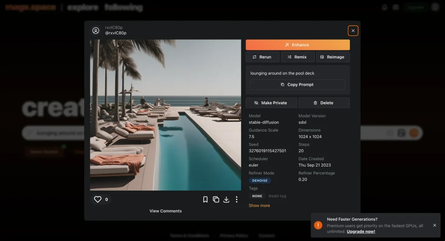The height and width of the screenshot is (241, 445).
Task: Dismiss the Faster Generations notification
Action: [435, 225]
